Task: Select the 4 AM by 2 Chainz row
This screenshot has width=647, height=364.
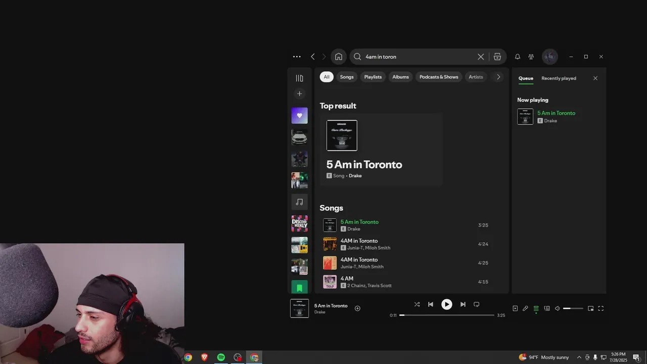Action: (x=407, y=282)
